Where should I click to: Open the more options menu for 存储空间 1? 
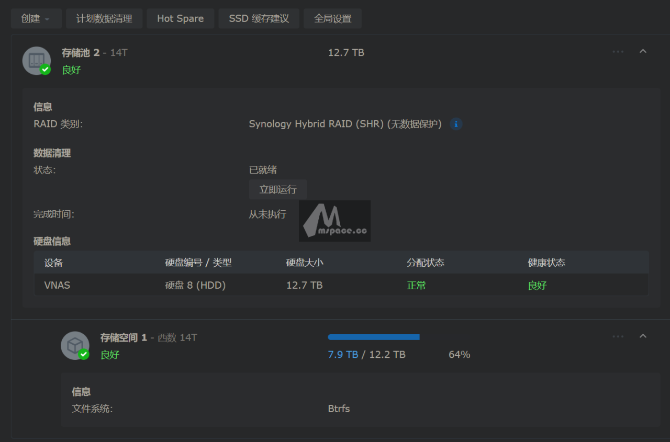[618, 336]
